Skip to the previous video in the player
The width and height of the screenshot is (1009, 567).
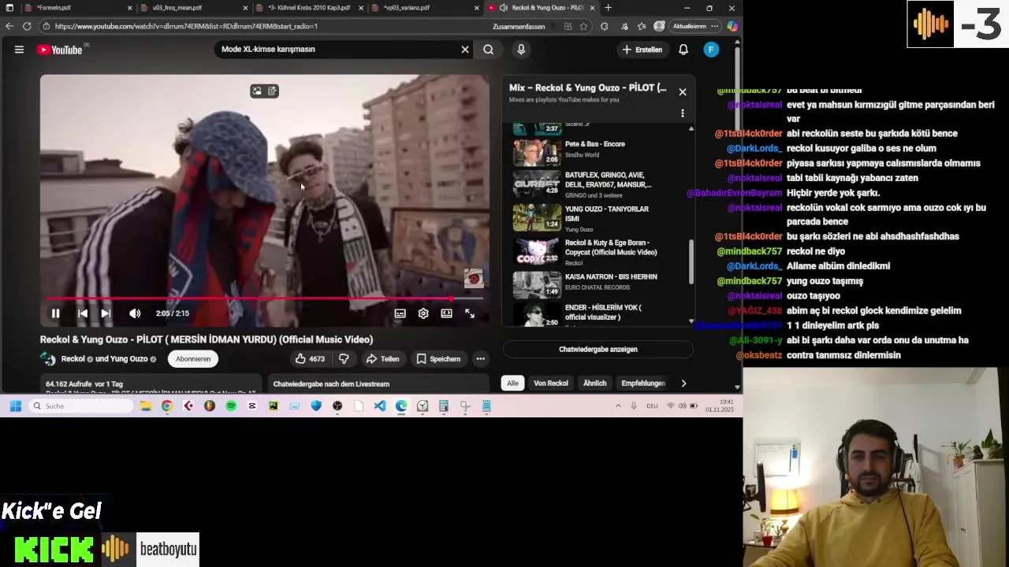click(82, 313)
